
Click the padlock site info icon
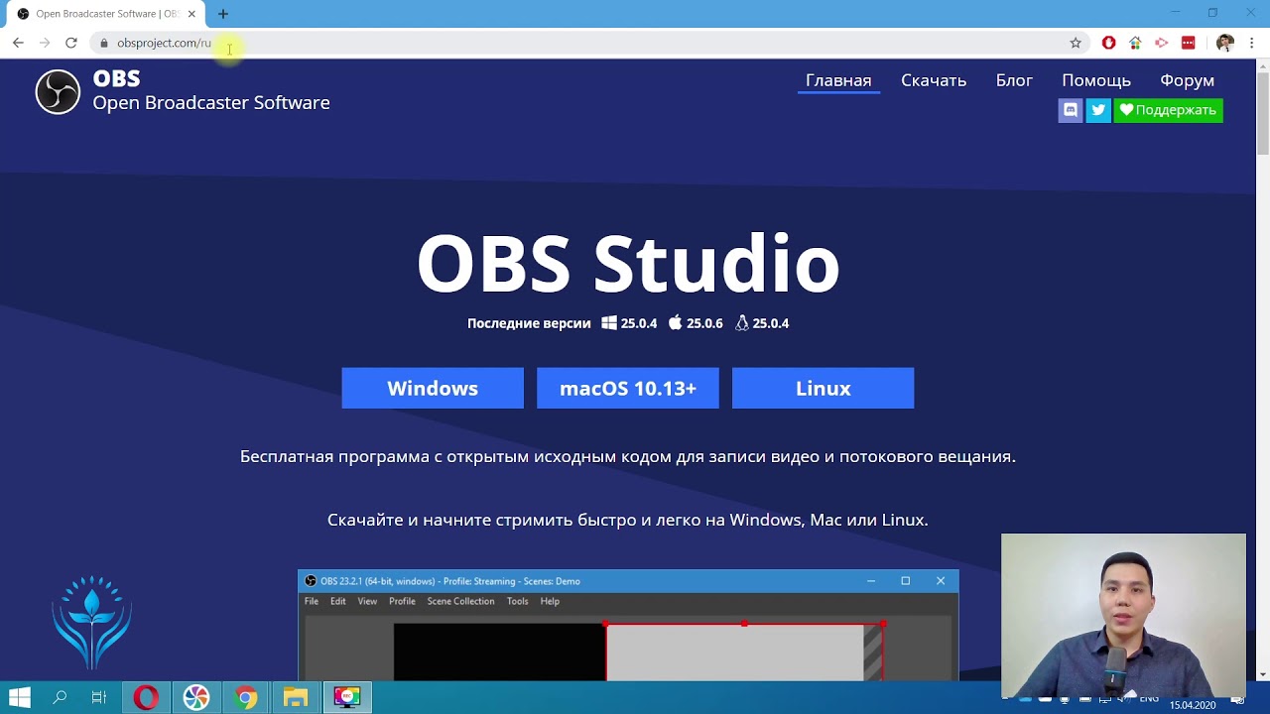[104, 43]
